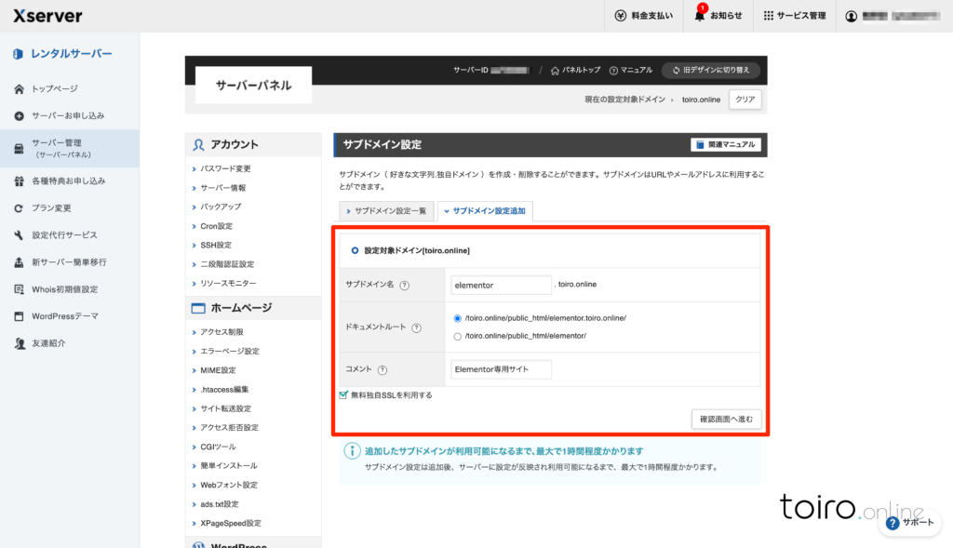This screenshot has height=548, width=953.
Task: Expand the 簡単インストール menu entry
Action: click(x=228, y=465)
